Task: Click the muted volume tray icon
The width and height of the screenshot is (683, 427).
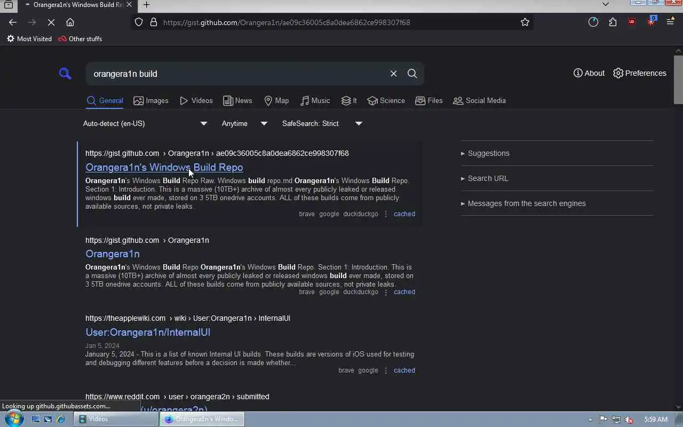Action: [x=629, y=420]
